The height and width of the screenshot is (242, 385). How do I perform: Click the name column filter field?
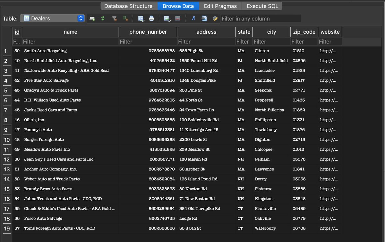pyautogui.click(x=70, y=41)
